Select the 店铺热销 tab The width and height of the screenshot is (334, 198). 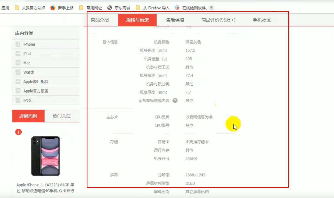click(x=28, y=116)
